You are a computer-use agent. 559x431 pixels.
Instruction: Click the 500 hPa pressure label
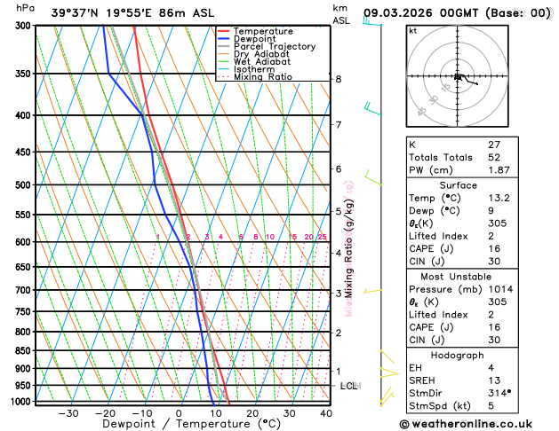tap(25, 185)
